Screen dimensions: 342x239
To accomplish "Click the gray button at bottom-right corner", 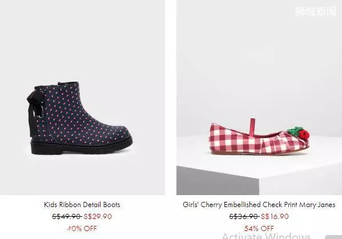I will click(x=333, y=237).
